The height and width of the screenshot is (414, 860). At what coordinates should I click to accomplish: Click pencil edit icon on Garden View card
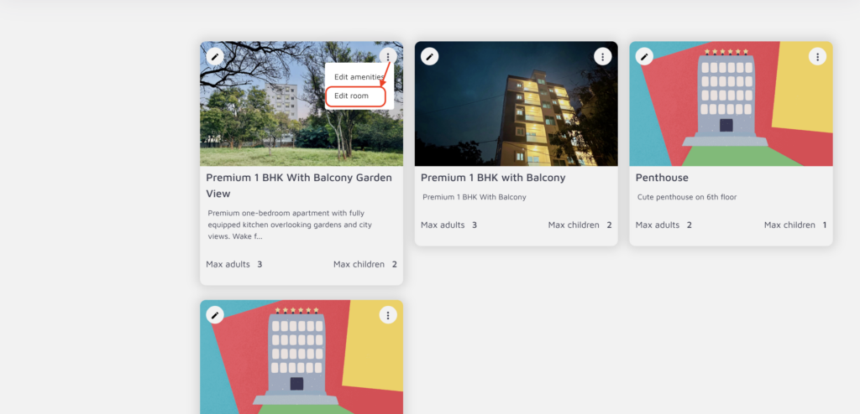point(215,57)
